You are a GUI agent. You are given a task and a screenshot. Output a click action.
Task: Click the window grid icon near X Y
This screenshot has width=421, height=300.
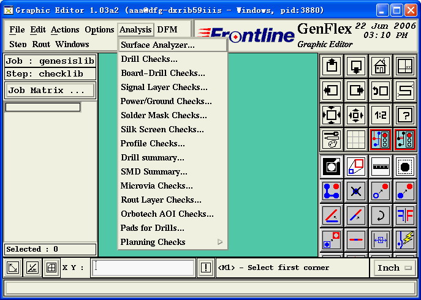coord(51,268)
